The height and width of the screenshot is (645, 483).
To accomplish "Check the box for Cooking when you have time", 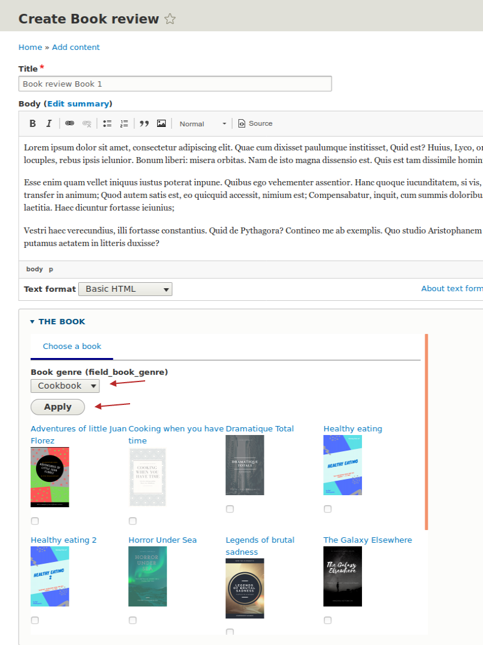I will click(x=132, y=521).
